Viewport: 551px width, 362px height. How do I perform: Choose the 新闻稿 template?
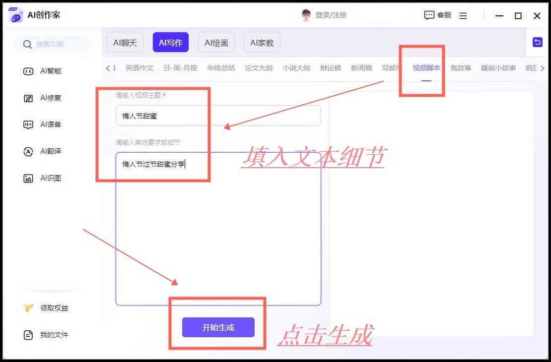(x=361, y=68)
